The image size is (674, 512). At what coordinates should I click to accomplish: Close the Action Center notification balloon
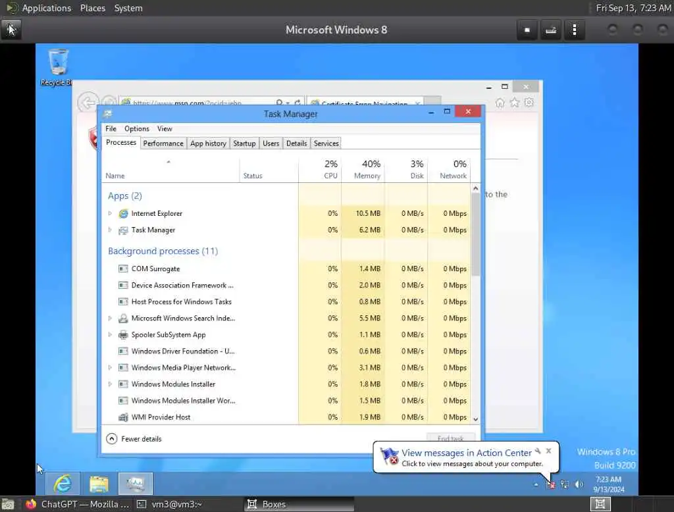[549, 451]
